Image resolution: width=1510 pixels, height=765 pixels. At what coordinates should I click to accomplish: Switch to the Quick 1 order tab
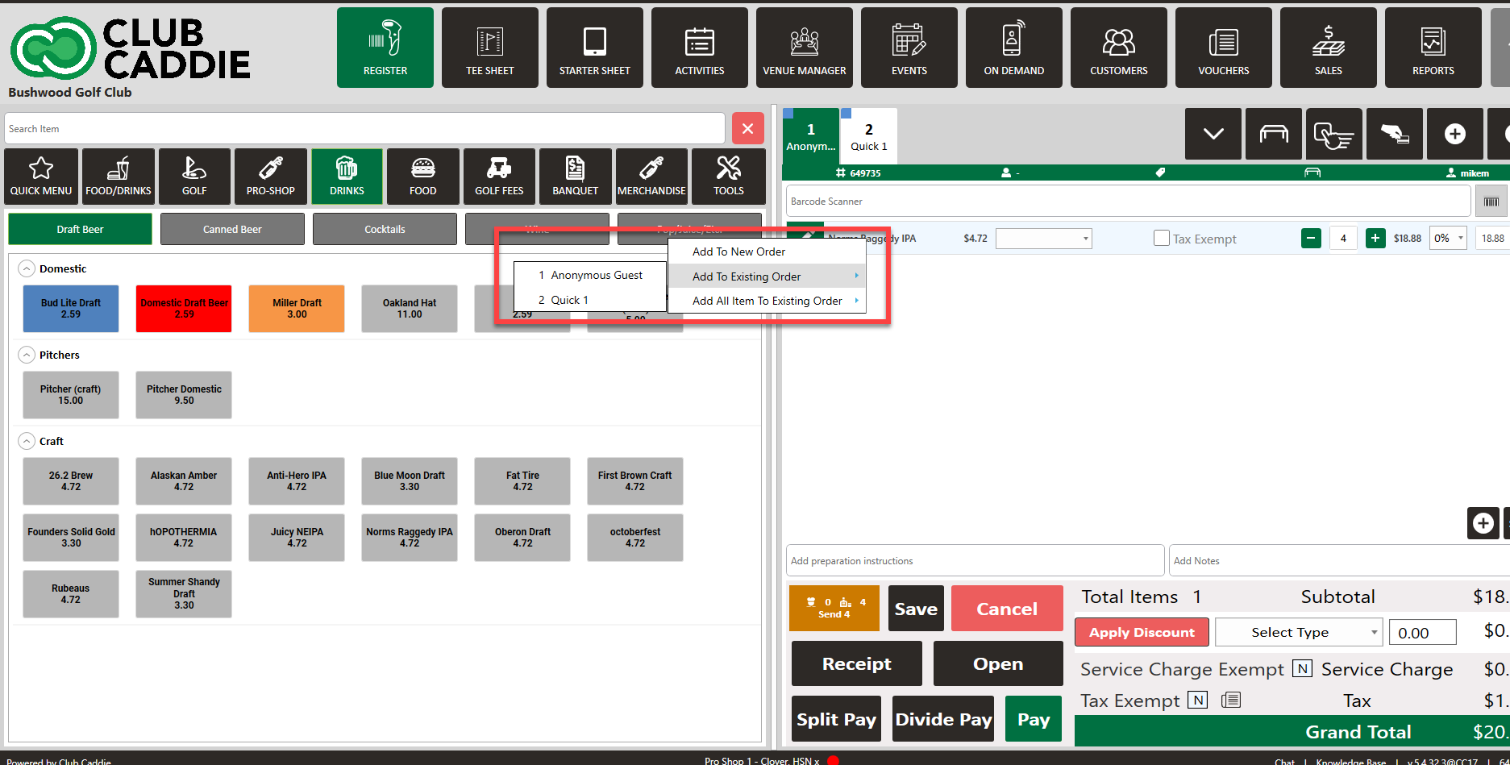click(x=868, y=136)
